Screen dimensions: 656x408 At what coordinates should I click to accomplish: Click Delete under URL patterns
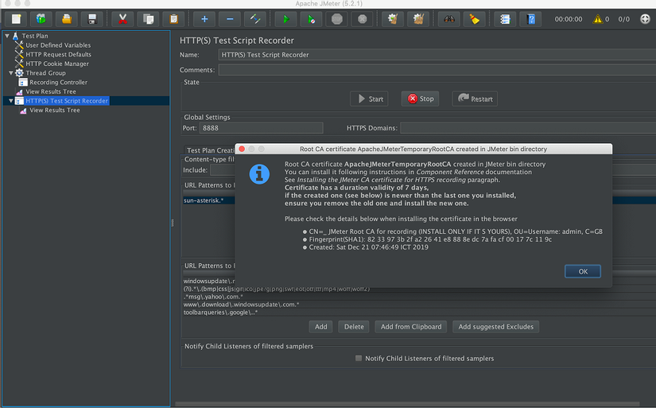pyautogui.click(x=354, y=327)
